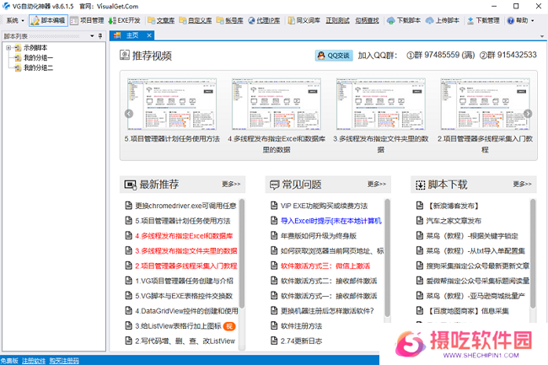Viewport: 548px width, 365px height.
Task: Open 下载管理 download manager
Action: point(483,20)
